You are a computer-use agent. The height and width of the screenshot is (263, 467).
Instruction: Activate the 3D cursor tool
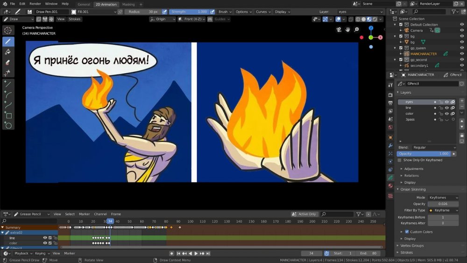pyautogui.click(x=8, y=30)
